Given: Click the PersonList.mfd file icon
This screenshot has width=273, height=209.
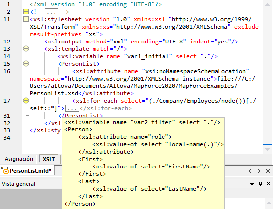Looking at the screenshot, I should (5, 171).
